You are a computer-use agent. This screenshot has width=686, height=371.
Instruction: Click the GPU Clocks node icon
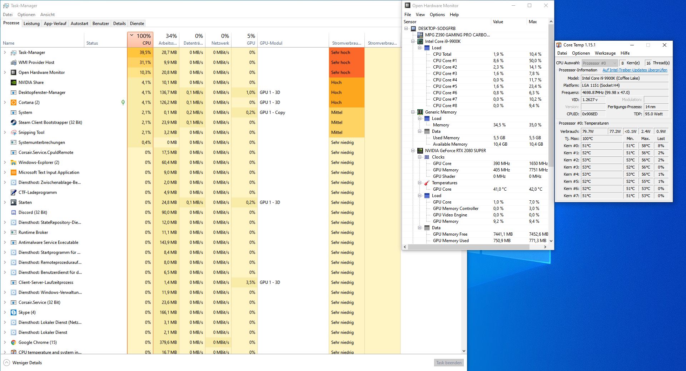pyautogui.click(x=427, y=157)
